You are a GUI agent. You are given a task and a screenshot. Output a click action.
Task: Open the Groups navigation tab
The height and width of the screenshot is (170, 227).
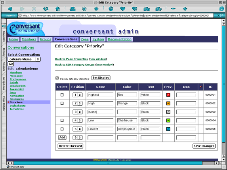coord(46,39)
